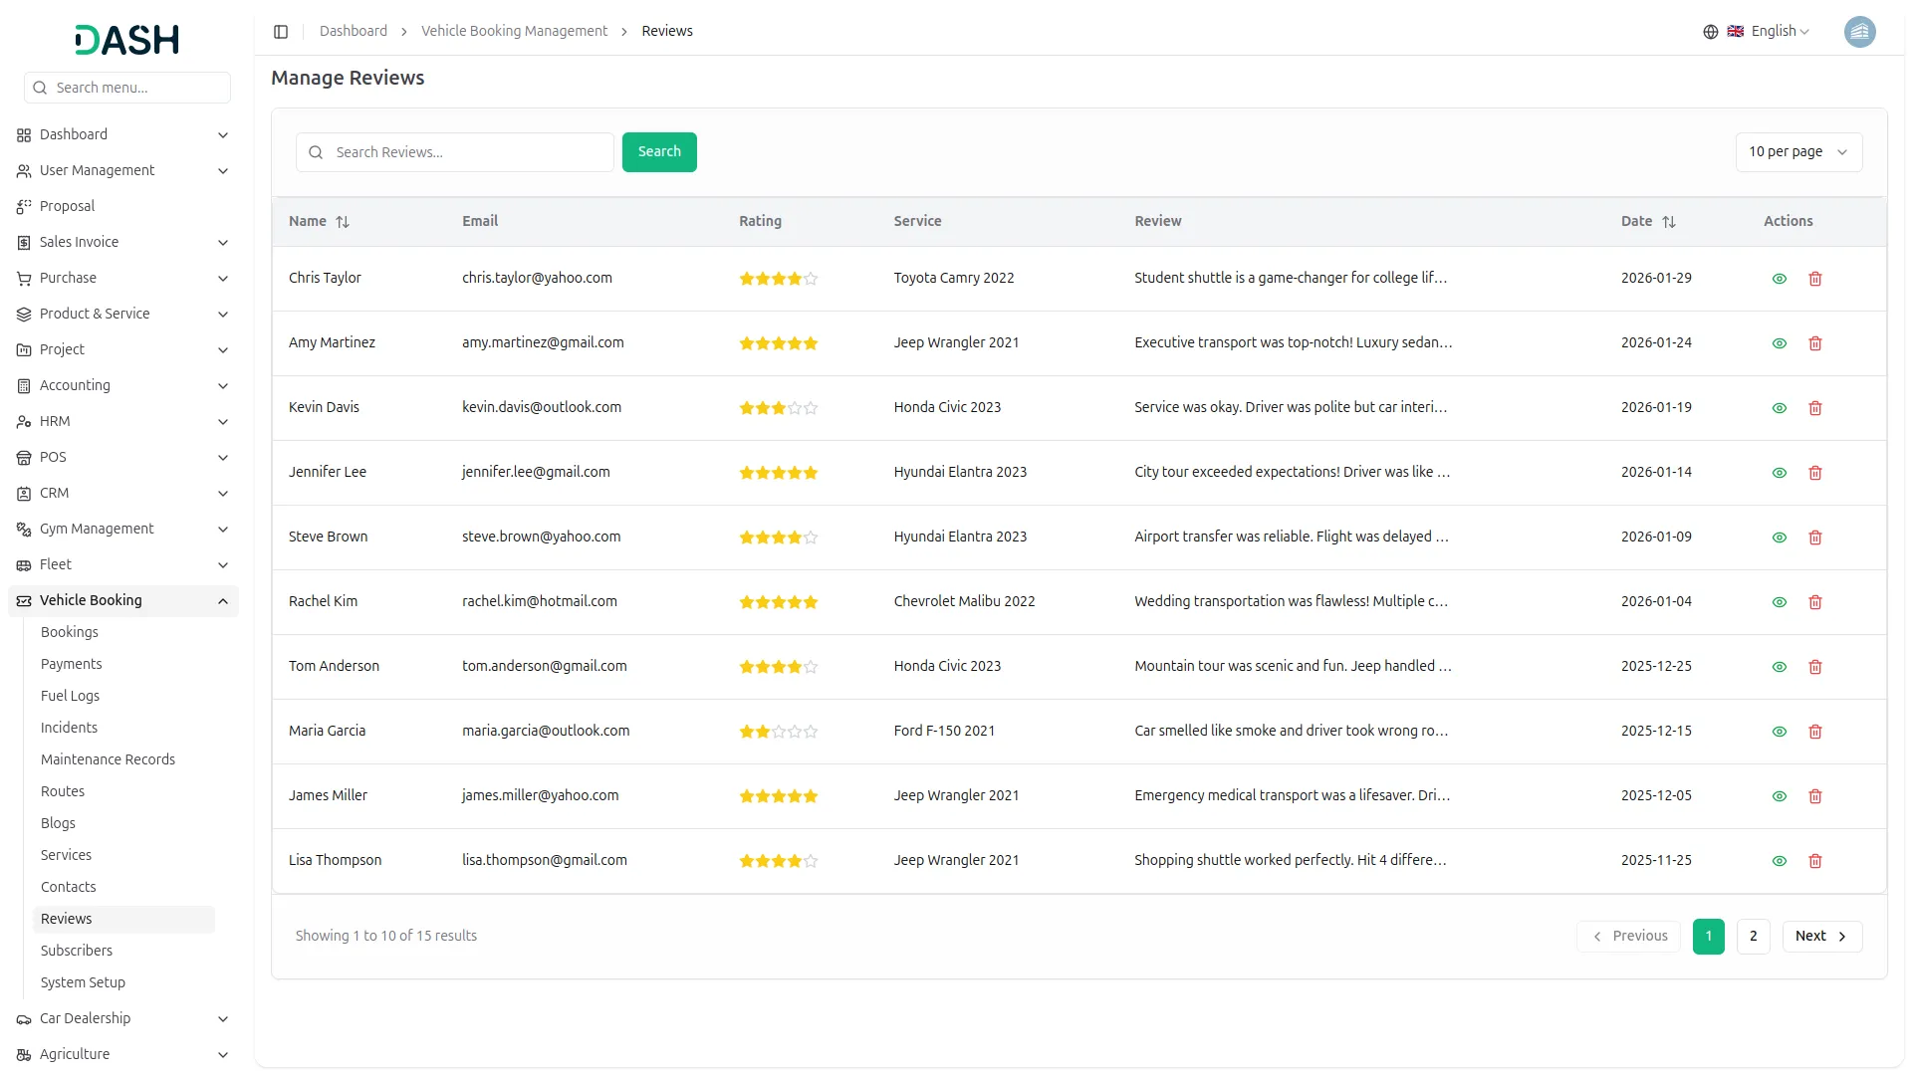Screen dimensions: 1912x1075
Task: Delete Lisa Thompson's review entry
Action: [1814, 861]
